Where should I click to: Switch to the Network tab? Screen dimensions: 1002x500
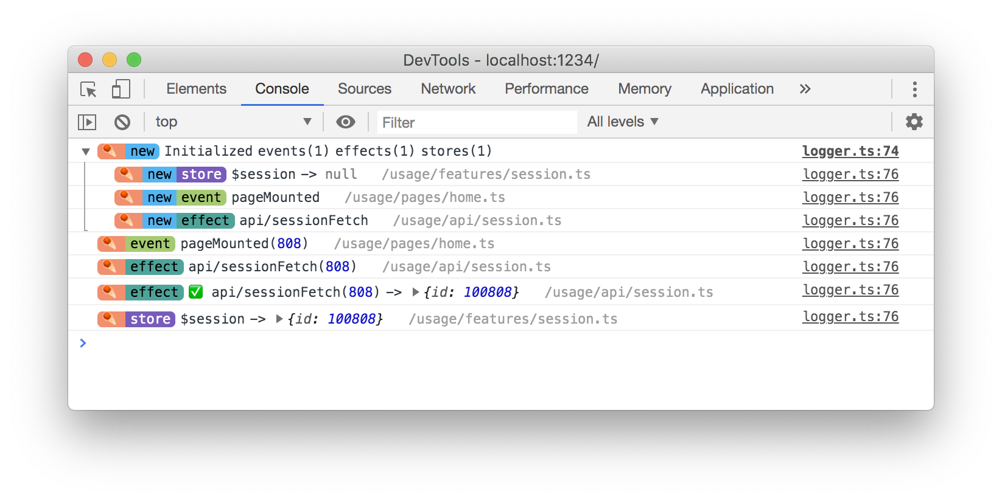coord(448,89)
